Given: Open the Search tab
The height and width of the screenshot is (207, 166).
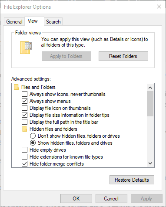Looking at the screenshot, I should click(x=53, y=22).
